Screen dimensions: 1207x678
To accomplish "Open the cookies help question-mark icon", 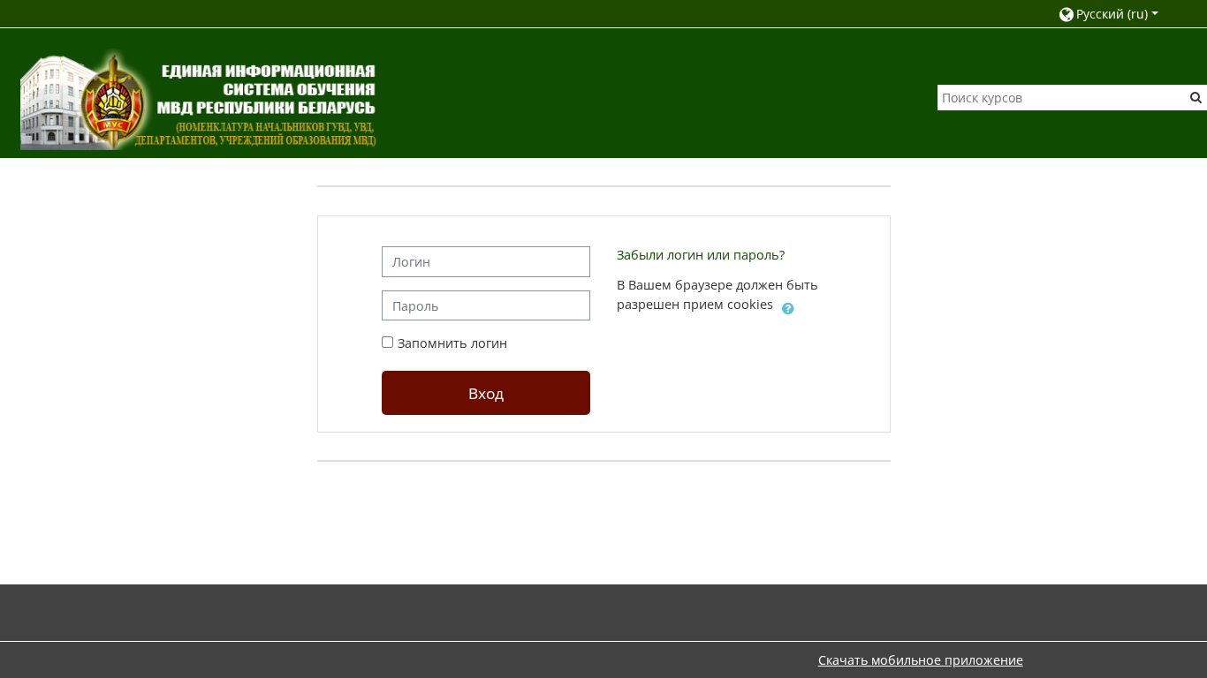I will [x=788, y=308].
